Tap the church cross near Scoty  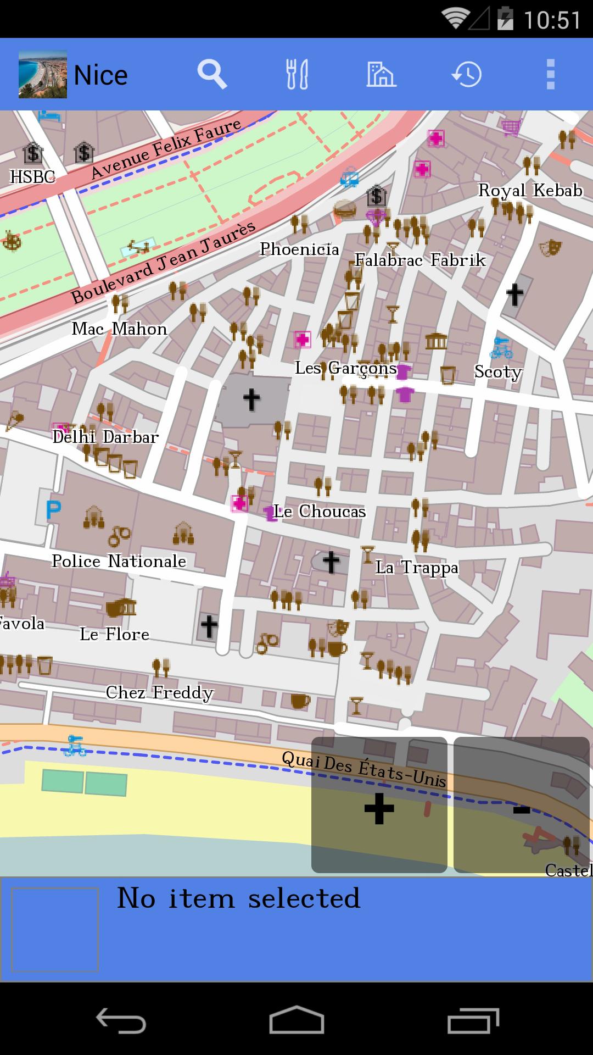tap(514, 295)
